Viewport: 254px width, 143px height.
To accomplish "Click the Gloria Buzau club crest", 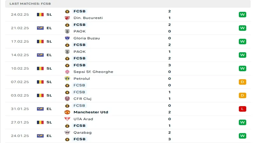I will click(x=67, y=38).
